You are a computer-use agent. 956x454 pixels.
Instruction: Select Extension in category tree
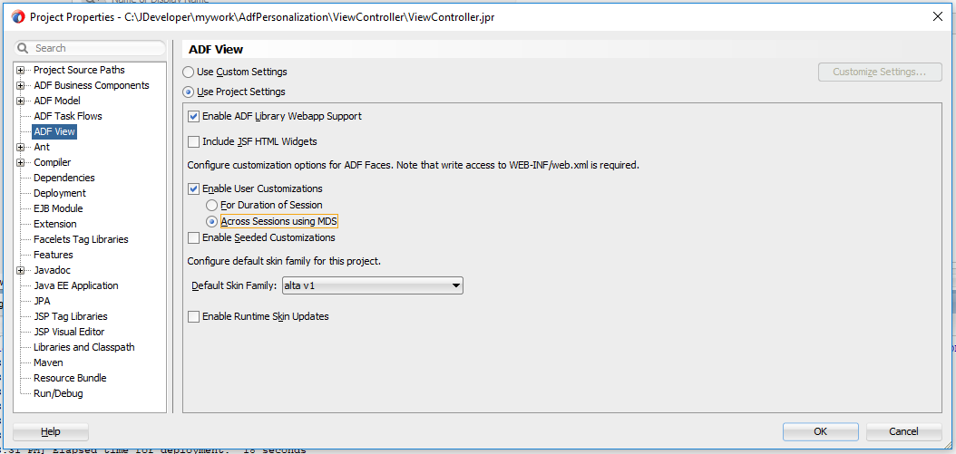click(54, 224)
